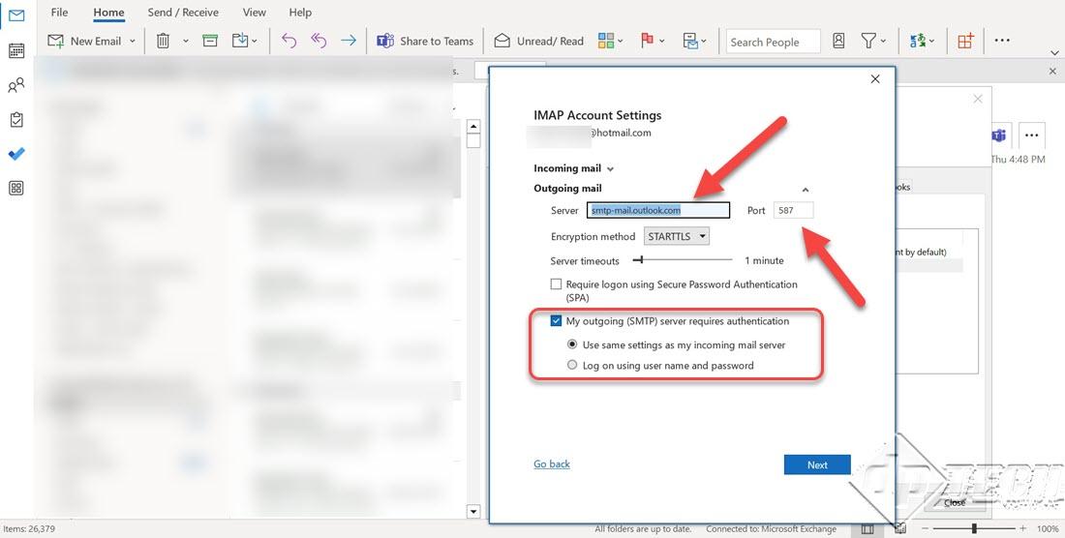Expand the ribbon display options chevron
This screenshot has width=1065, height=538.
(1054, 52)
